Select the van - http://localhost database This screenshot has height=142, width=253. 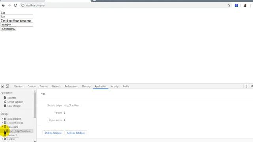20,131
